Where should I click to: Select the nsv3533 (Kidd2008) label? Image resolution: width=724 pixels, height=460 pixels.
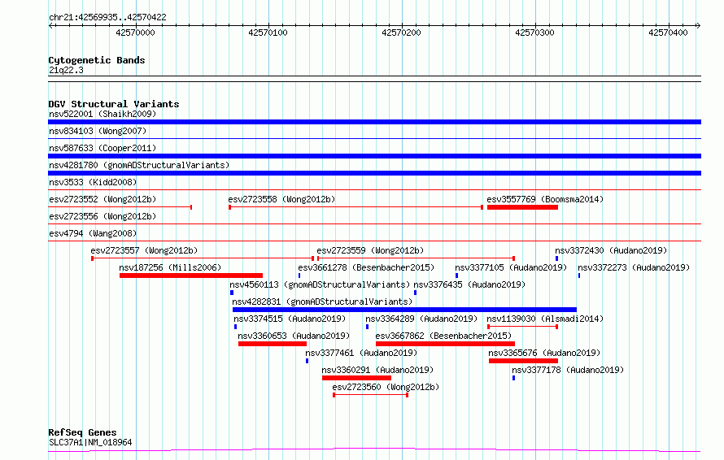tap(93, 182)
